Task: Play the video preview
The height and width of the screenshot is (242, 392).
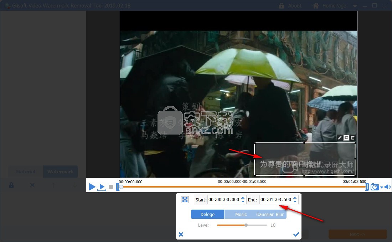Action: tap(92, 186)
